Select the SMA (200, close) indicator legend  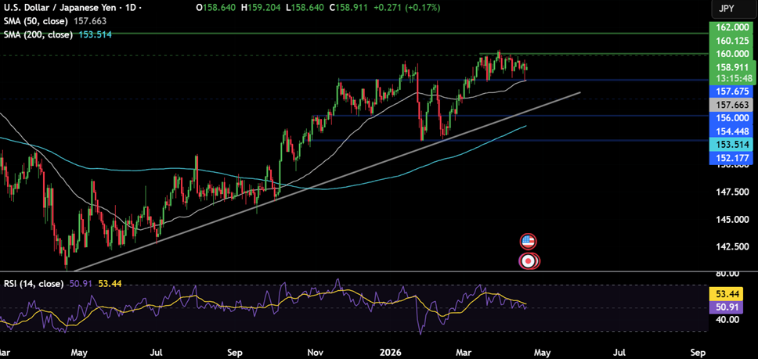click(38, 34)
